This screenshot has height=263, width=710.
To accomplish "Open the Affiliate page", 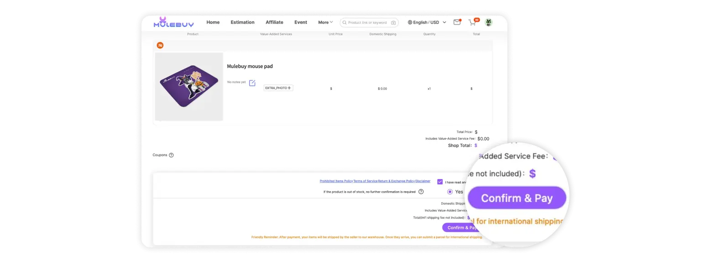I will tap(274, 22).
